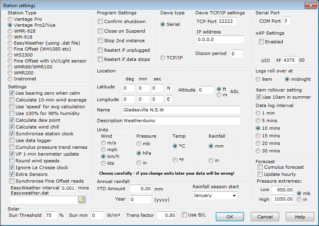319x226 pixels.
Task: Switch temperature unit to °F
Action: pyautogui.click(x=175, y=160)
